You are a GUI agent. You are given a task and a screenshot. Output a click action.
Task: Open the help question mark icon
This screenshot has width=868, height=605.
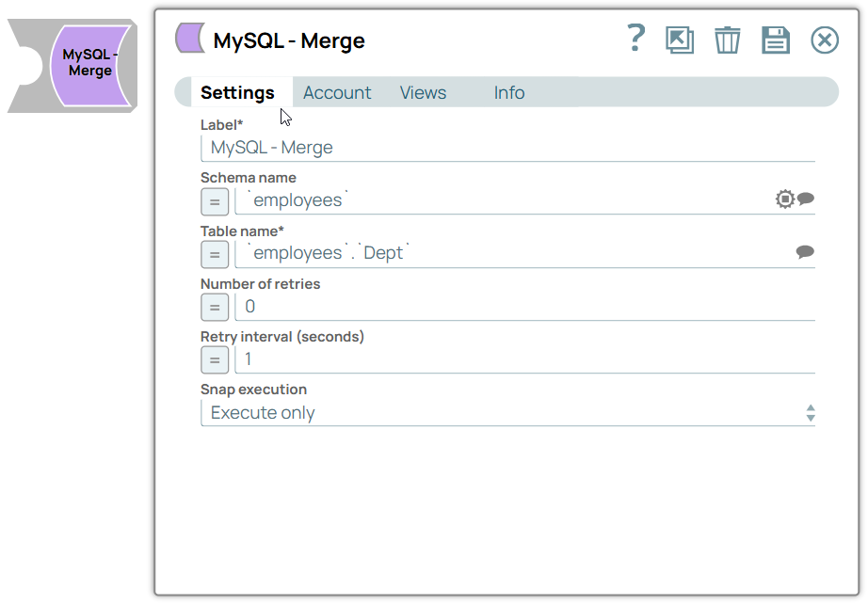pos(636,39)
